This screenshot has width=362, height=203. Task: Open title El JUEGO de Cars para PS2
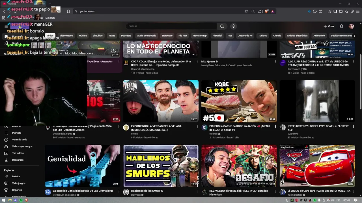click(x=319, y=191)
